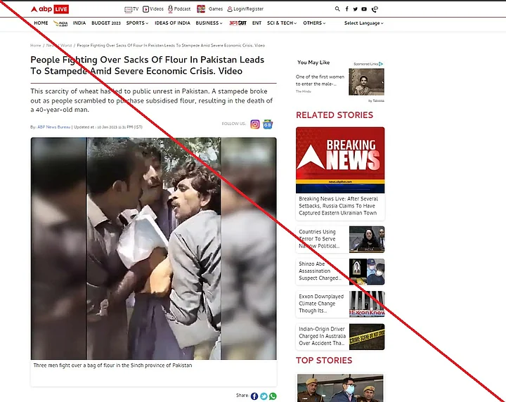Open the Live TV icon link
This screenshot has height=402, width=506.
(131, 9)
